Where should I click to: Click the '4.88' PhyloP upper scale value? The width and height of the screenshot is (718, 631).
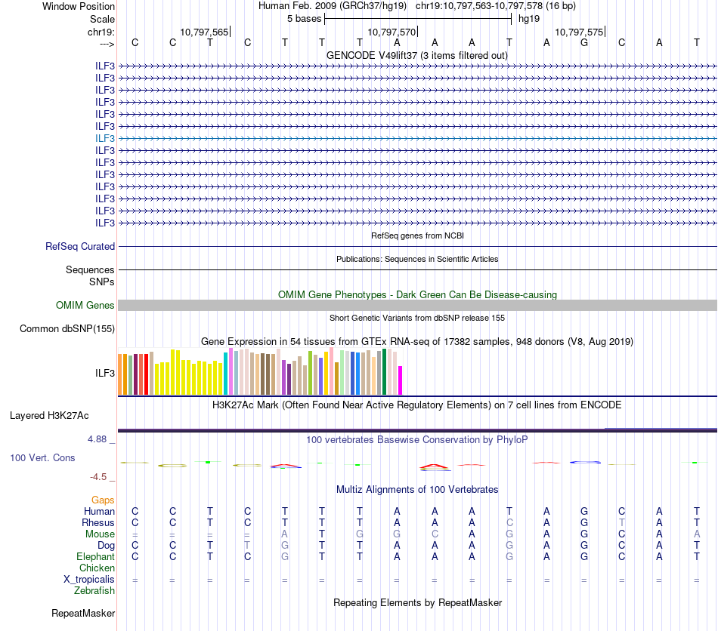point(97,439)
